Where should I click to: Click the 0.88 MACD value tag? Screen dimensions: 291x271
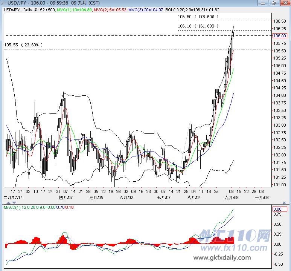coord(280,209)
